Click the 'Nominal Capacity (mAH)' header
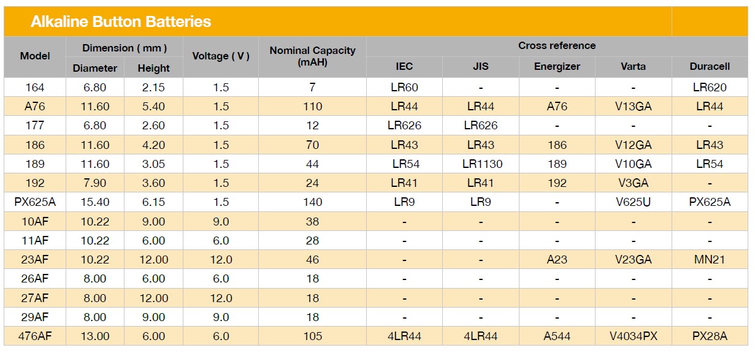 coord(312,56)
